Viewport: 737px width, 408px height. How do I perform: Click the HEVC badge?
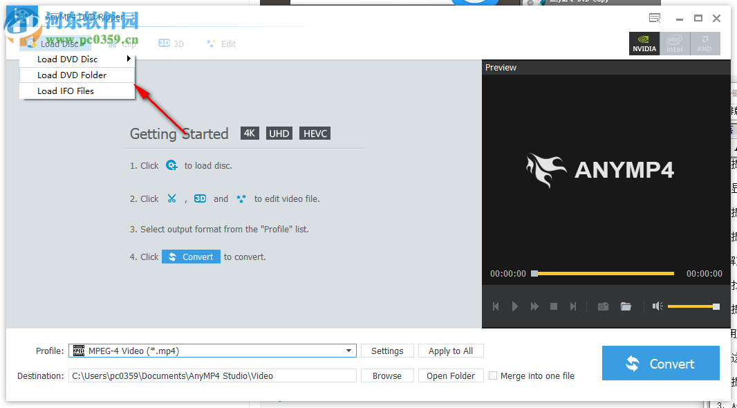(315, 133)
